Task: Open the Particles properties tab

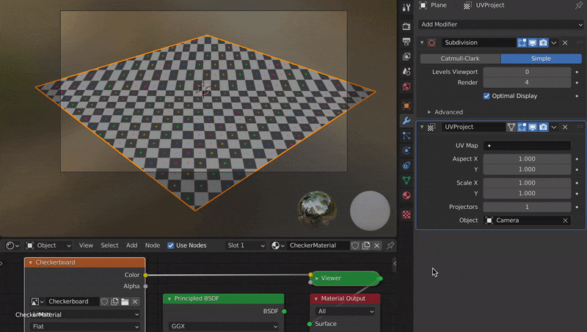Action: [x=406, y=136]
